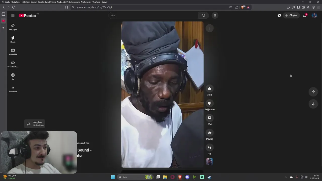Start voice search with microphone

pos(215,15)
